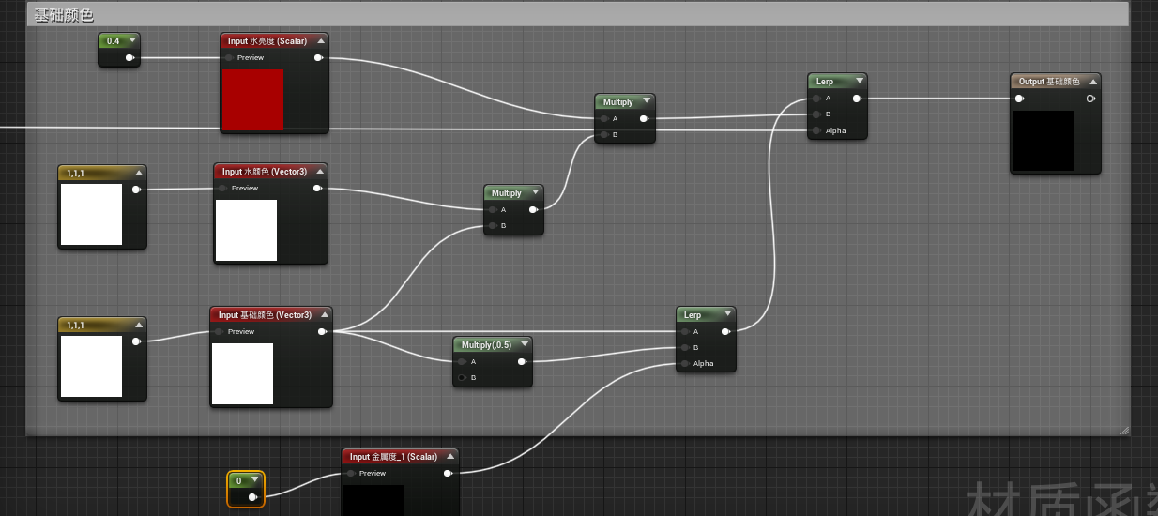The image size is (1158, 516).
Task: Click the red preview swatch in Input 水亮度
Action: [252, 99]
